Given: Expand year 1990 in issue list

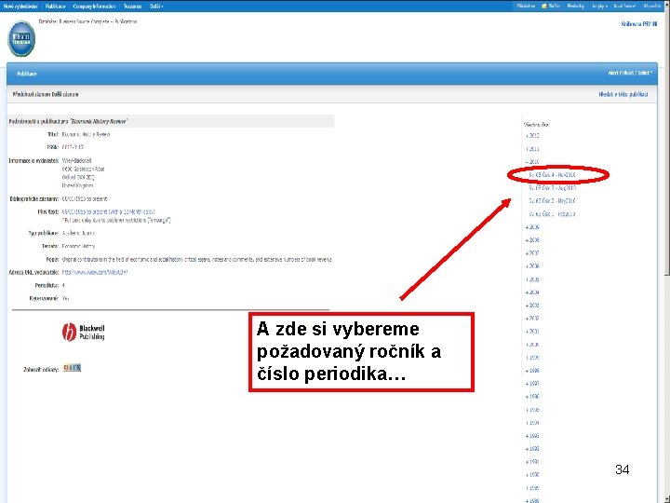Looking at the screenshot, I should (532, 475).
